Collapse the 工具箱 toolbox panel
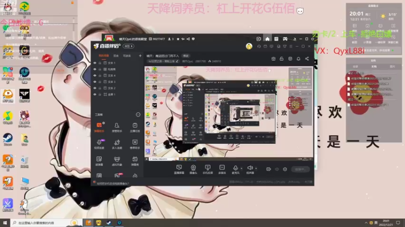Image resolution: width=405 pixels, height=227 pixels. (x=138, y=115)
